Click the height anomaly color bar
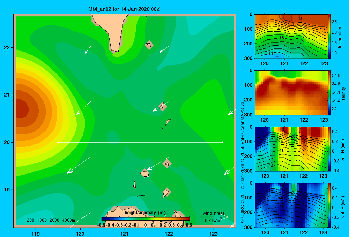 point(146,219)
